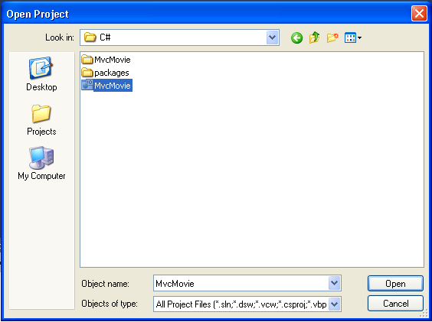
Task: Jump to Desktop in places bar
Action: point(41,74)
